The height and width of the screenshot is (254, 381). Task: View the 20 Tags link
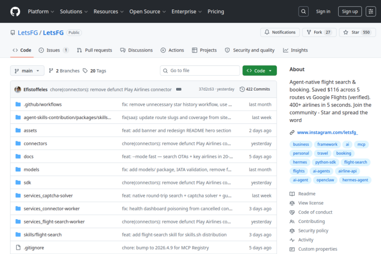click(x=94, y=71)
